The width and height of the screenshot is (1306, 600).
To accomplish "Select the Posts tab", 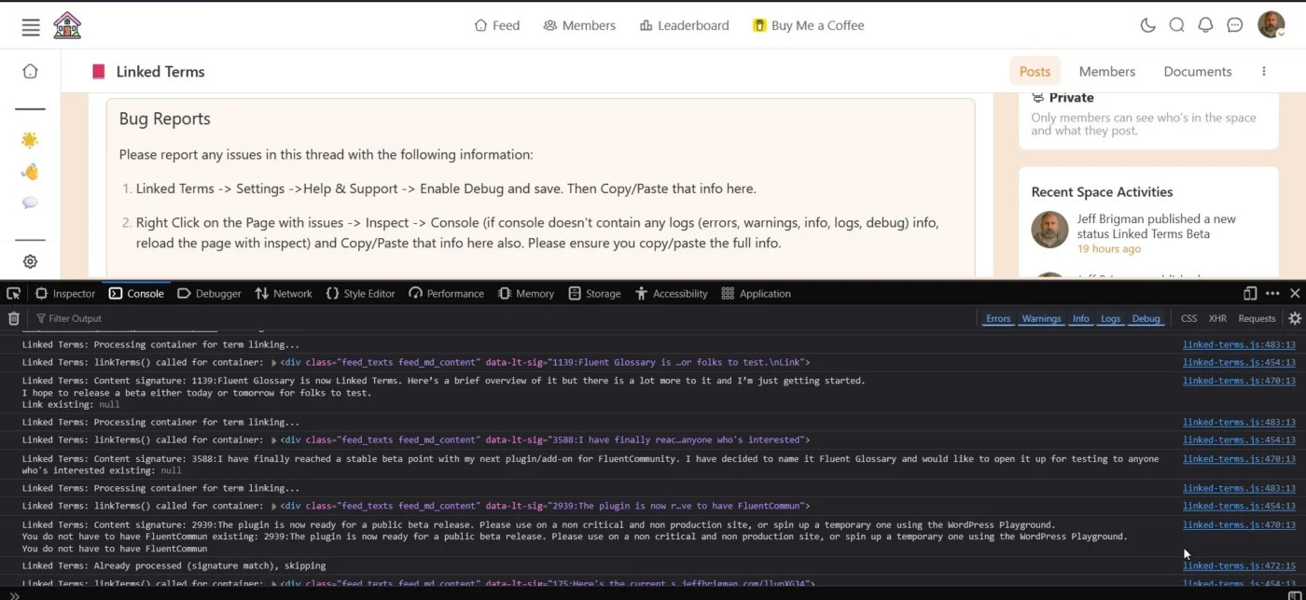I will pos(1035,71).
